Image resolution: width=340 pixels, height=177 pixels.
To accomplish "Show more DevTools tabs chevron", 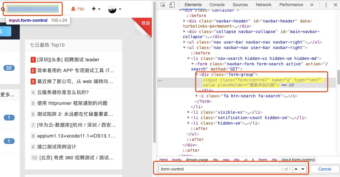I will [x=312, y=5].
